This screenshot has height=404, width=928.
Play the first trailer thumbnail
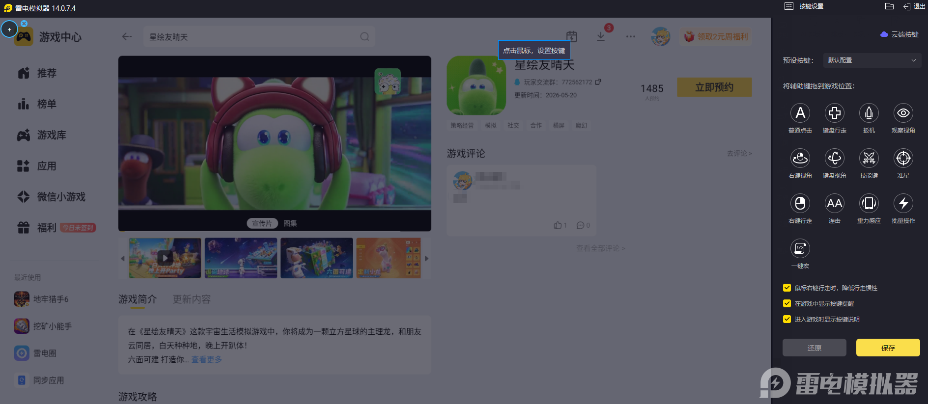tap(165, 258)
